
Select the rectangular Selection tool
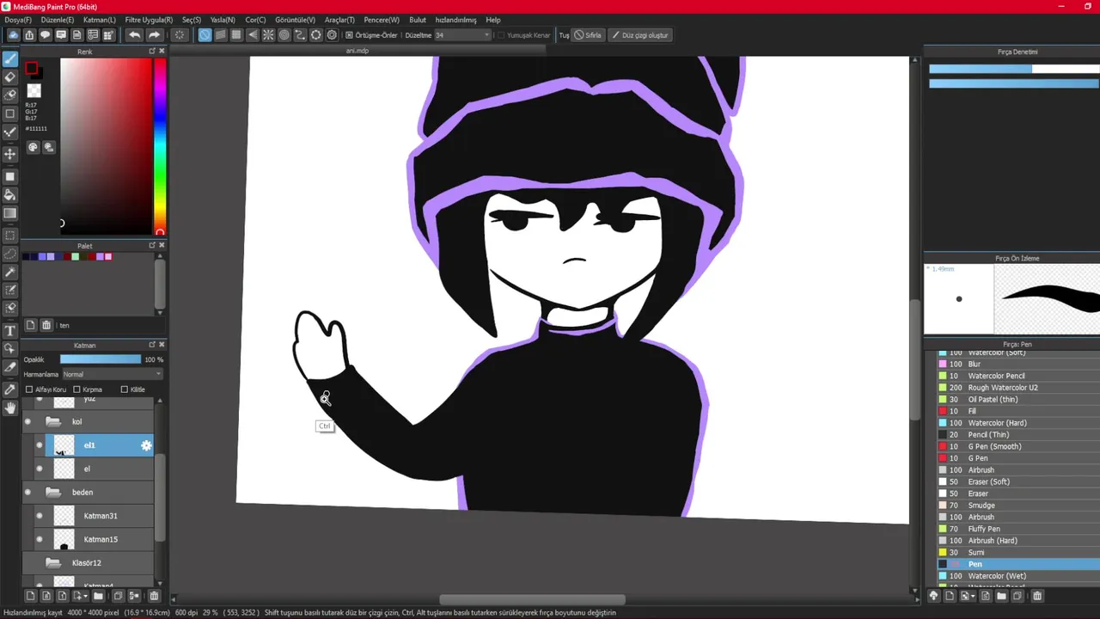(10, 236)
